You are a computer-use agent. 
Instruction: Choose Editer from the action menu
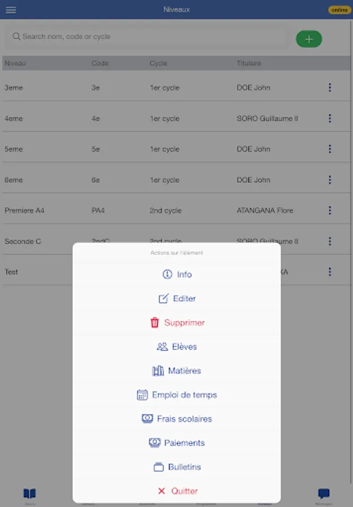(177, 299)
